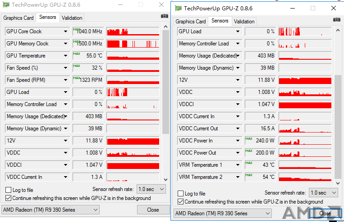Viewport: 344px width, 222px height.
Task: Open VRM Temperature 2 dropdown in right window
Action: point(238,177)
